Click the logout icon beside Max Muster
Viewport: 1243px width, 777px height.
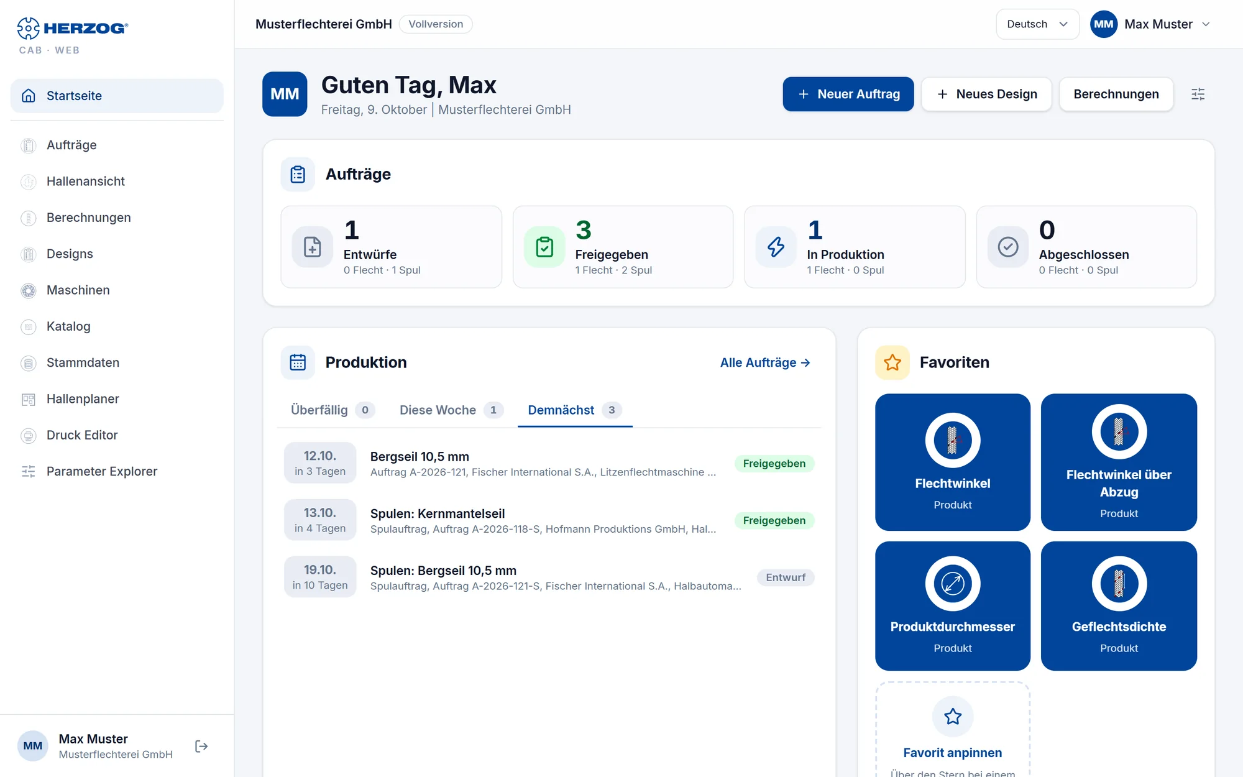[x=201, y=746]
